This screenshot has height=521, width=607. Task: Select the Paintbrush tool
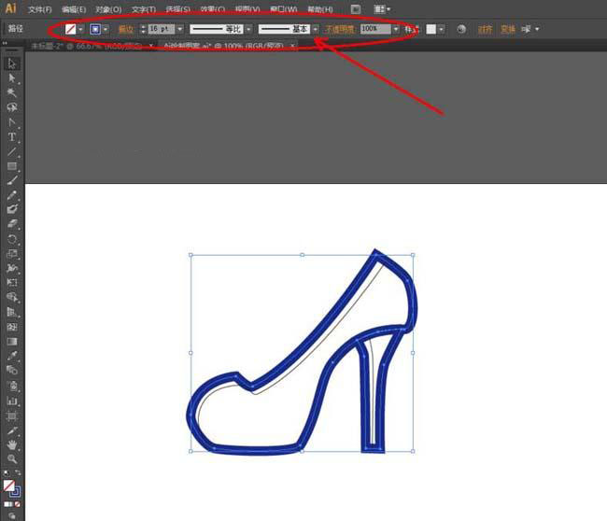(x=11, y=180)
